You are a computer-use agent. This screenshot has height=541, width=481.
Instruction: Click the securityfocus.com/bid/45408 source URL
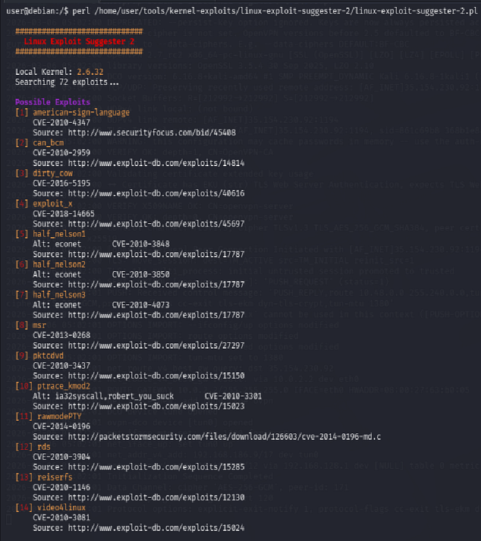tap(152, 133)
